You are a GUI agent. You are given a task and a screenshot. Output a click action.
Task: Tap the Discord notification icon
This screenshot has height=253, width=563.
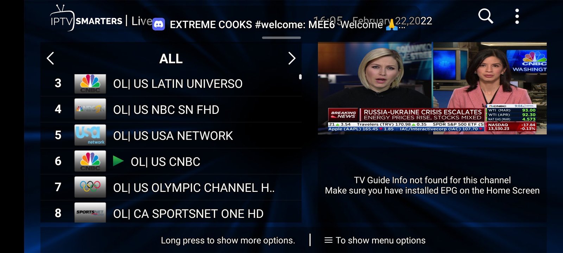pos(159,25)
